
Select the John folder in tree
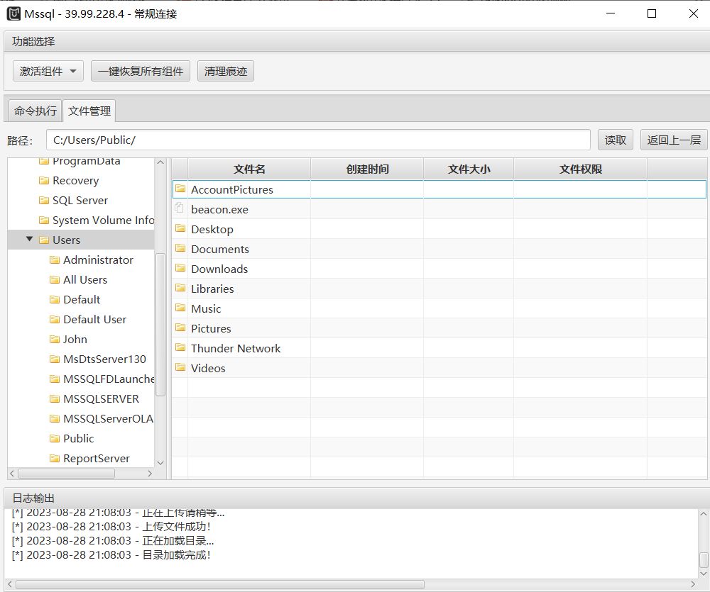(75, 340)
